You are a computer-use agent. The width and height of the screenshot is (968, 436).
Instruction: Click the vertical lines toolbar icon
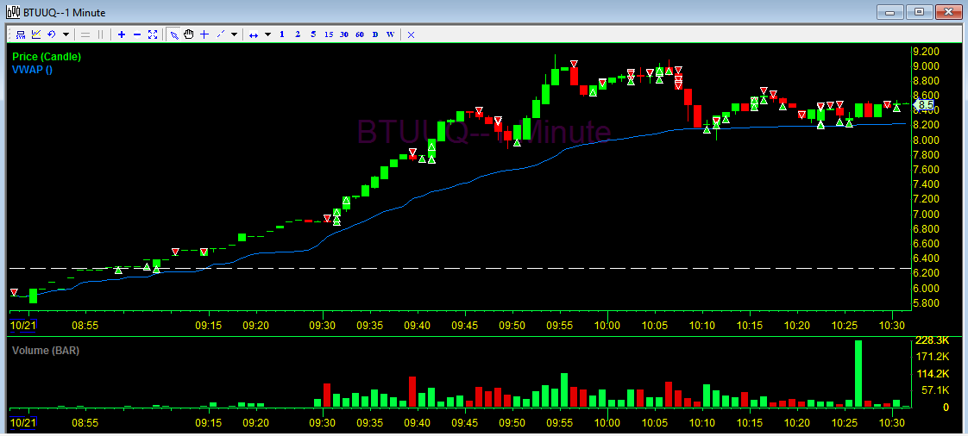(x=101, y=34)
